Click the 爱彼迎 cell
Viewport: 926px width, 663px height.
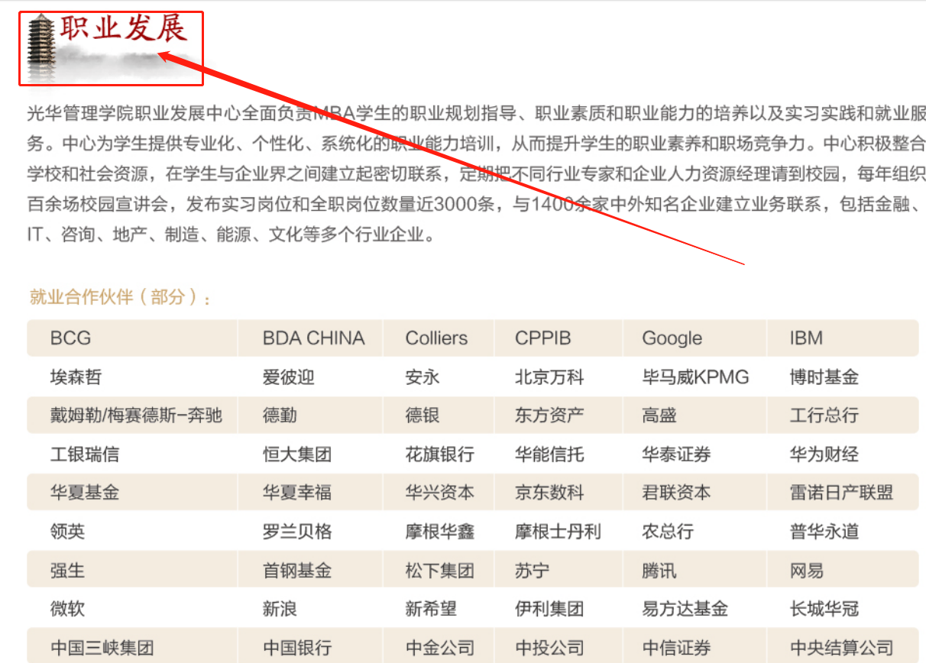288,377
